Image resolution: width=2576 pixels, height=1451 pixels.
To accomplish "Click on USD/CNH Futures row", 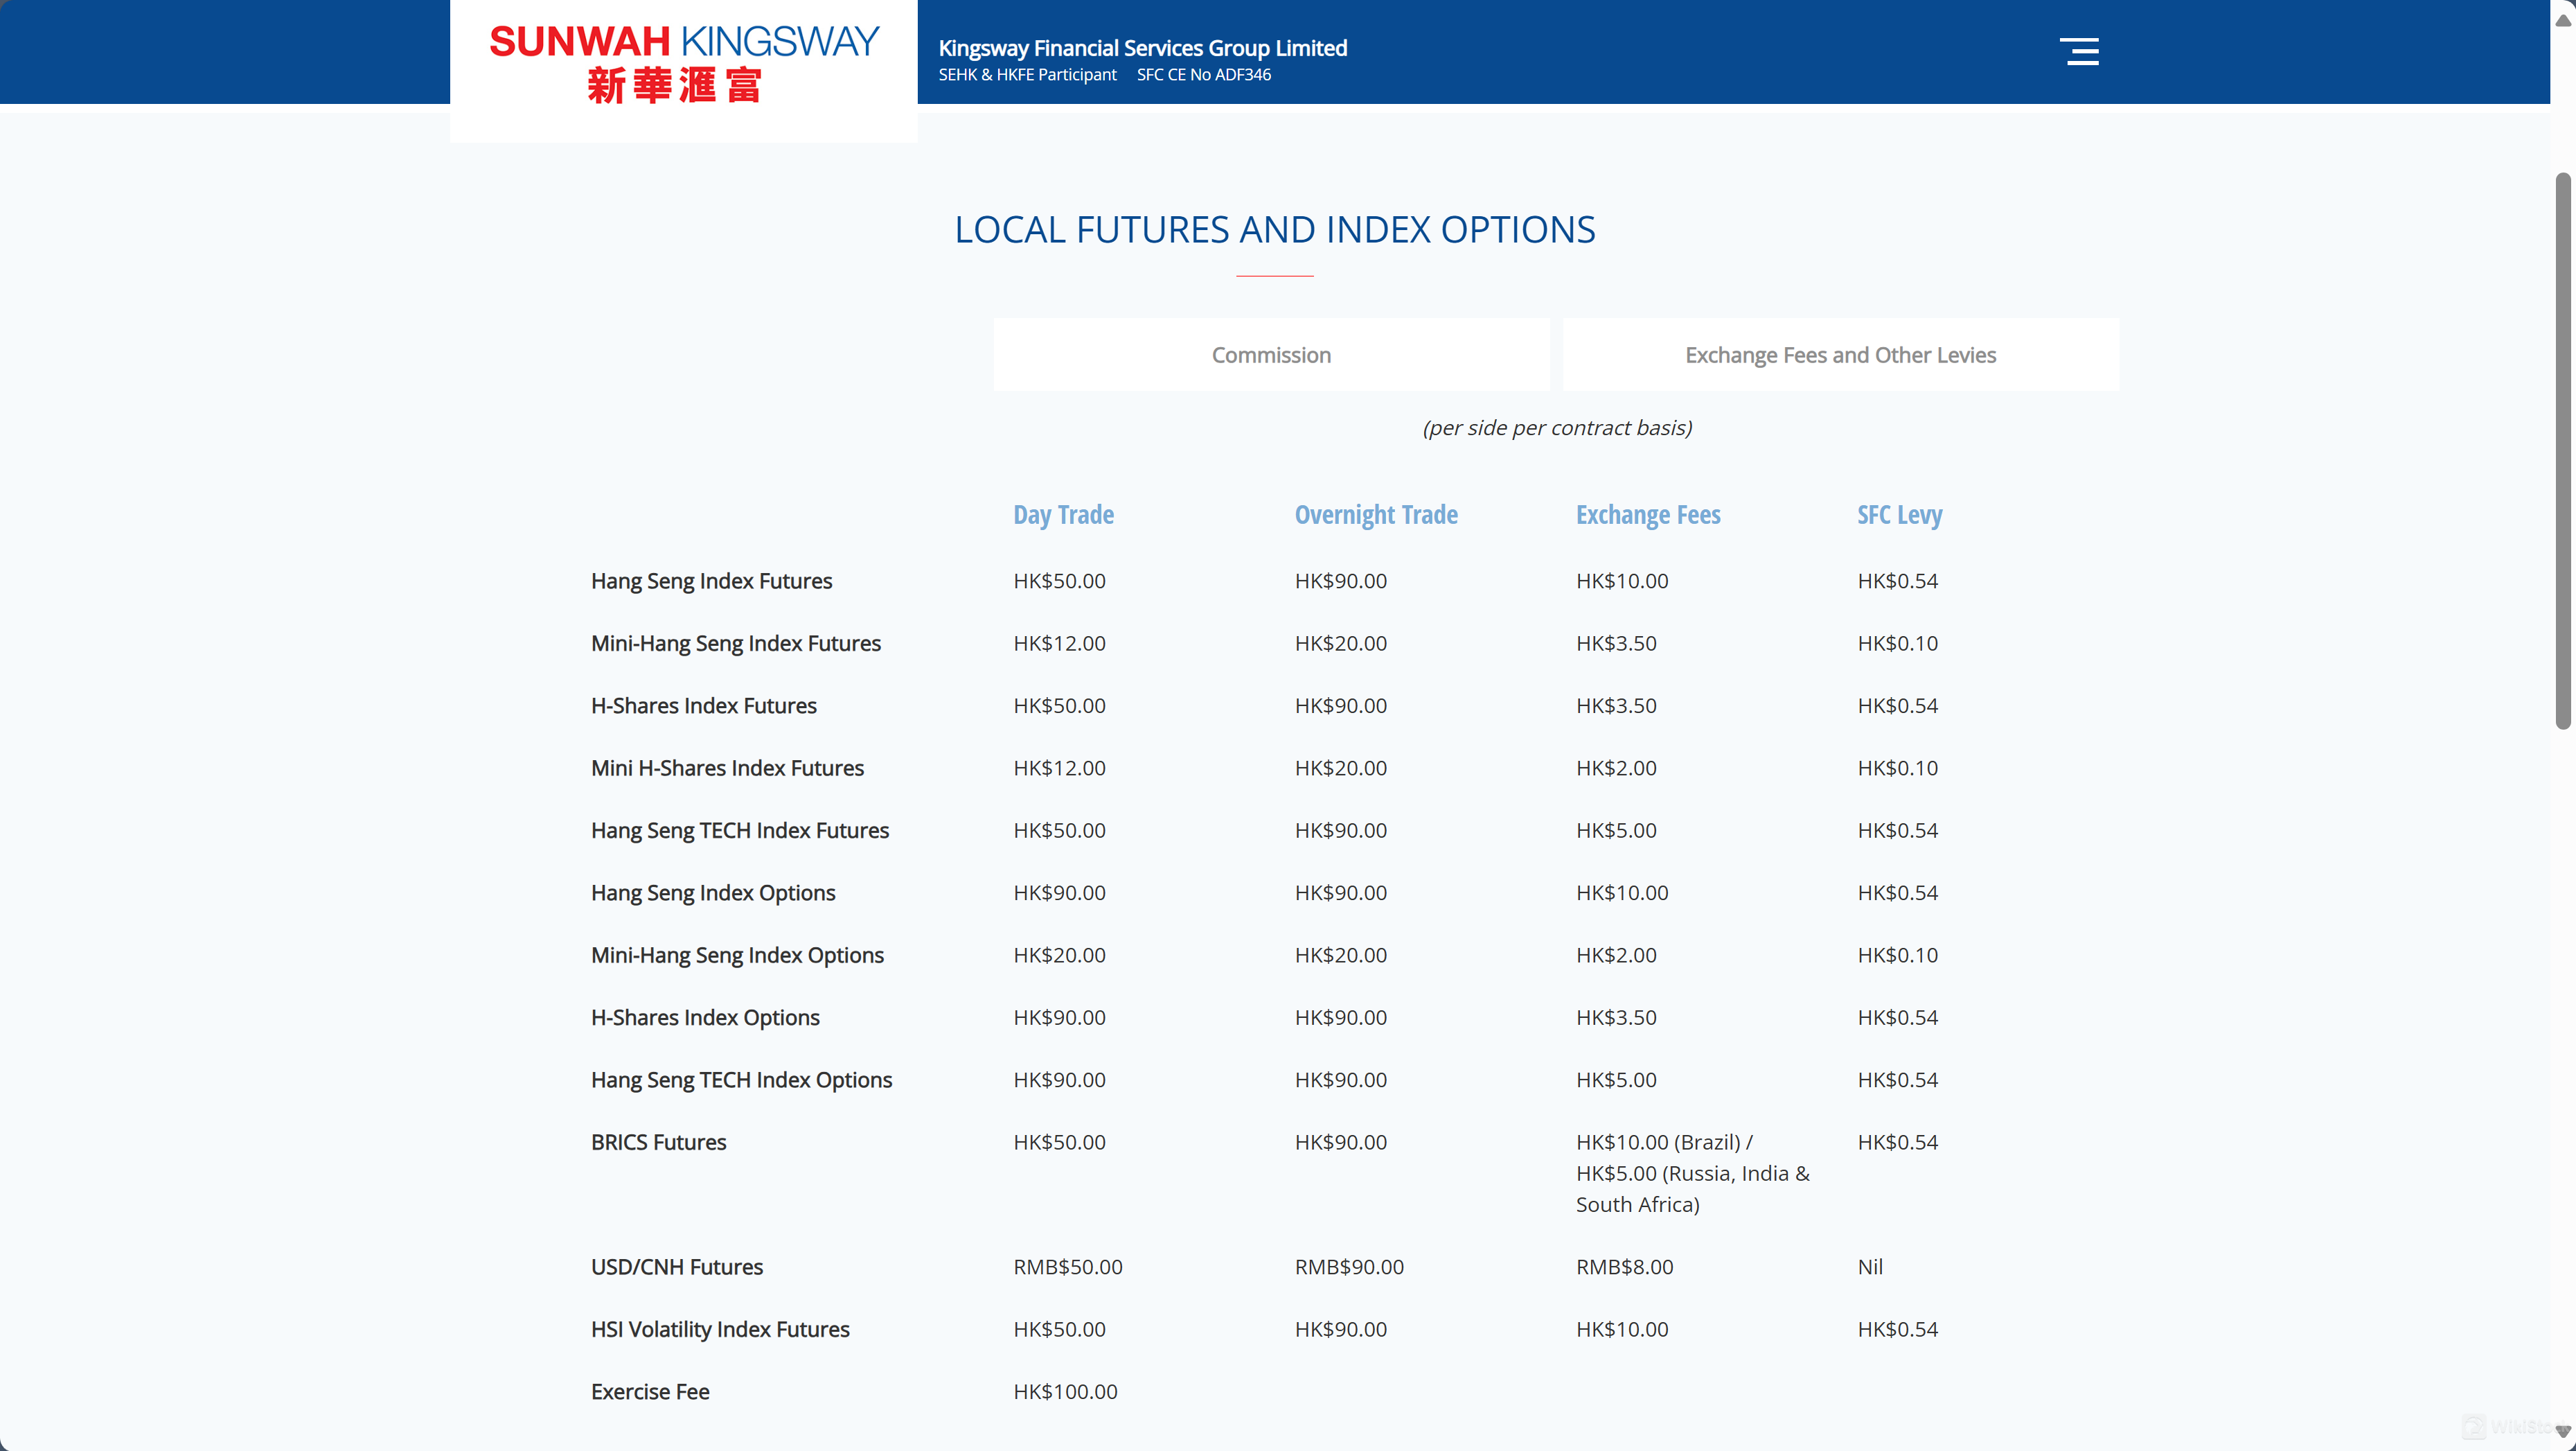I will coord(676,1265).
